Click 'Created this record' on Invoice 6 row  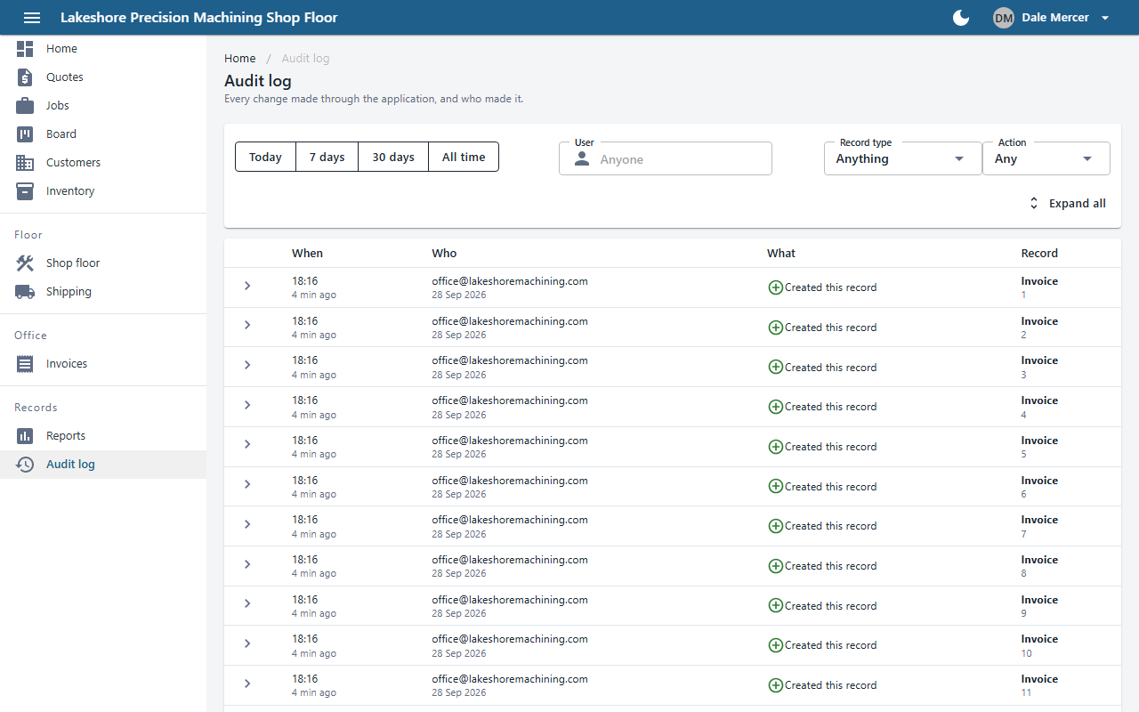click(830, 487)
